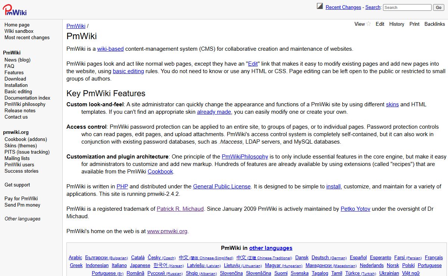Choose the Dansk language link
Viewport: 448px width, 276px height.
coord(302,258)
